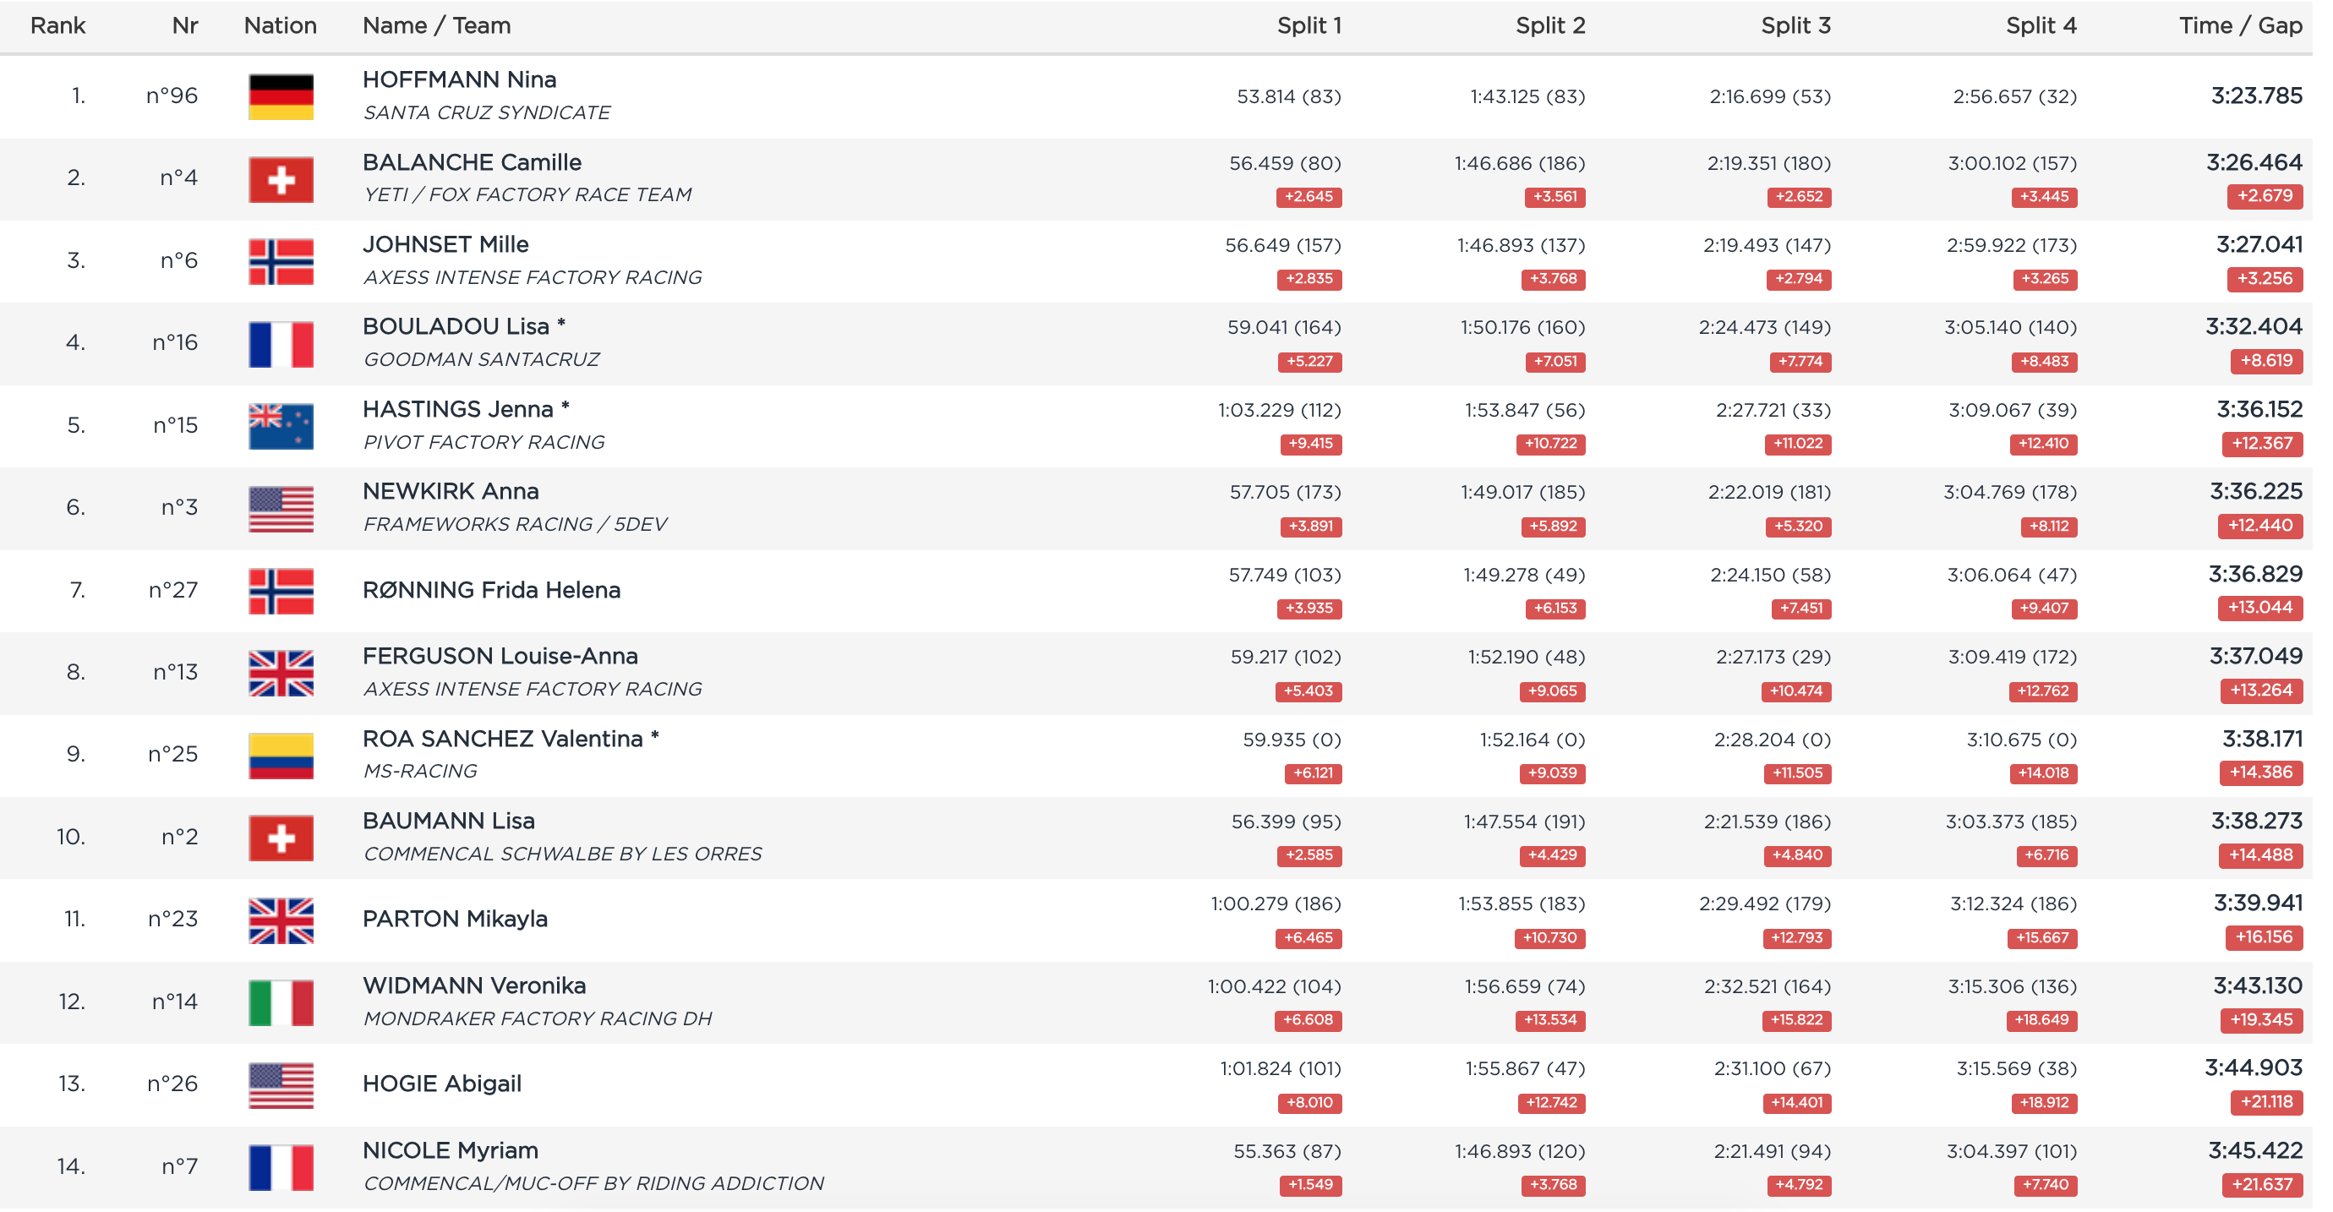Open MONDRAKER FACTORY RACING DH team
The height and width of the screenshot is (1212, 2333).
(537, 1018)
